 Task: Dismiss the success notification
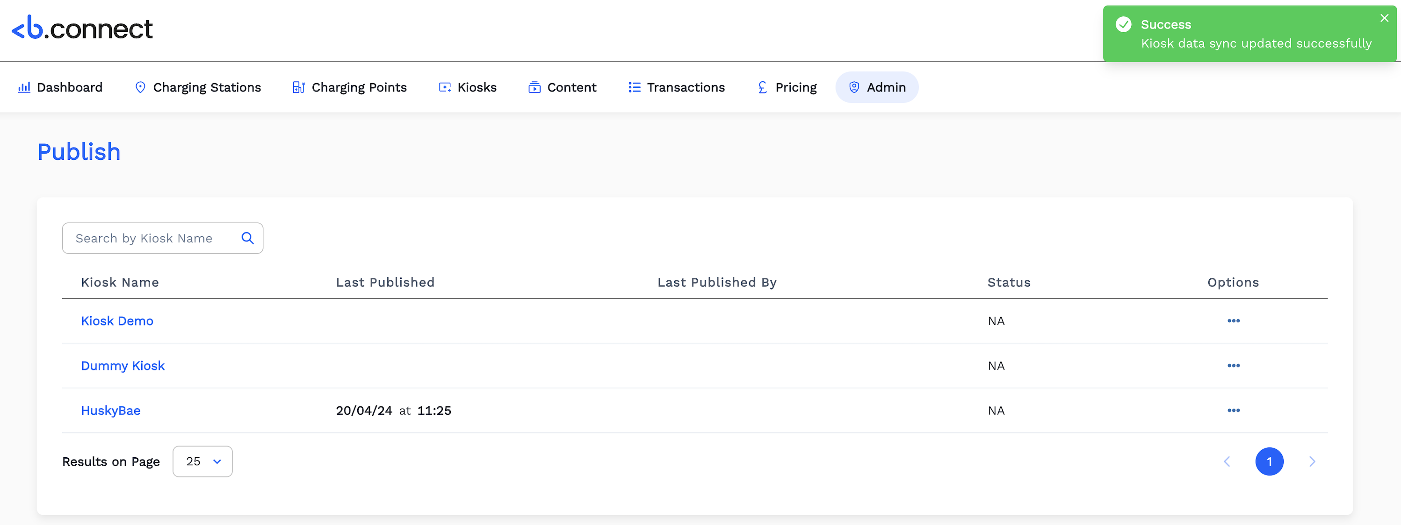point(1384,18)
